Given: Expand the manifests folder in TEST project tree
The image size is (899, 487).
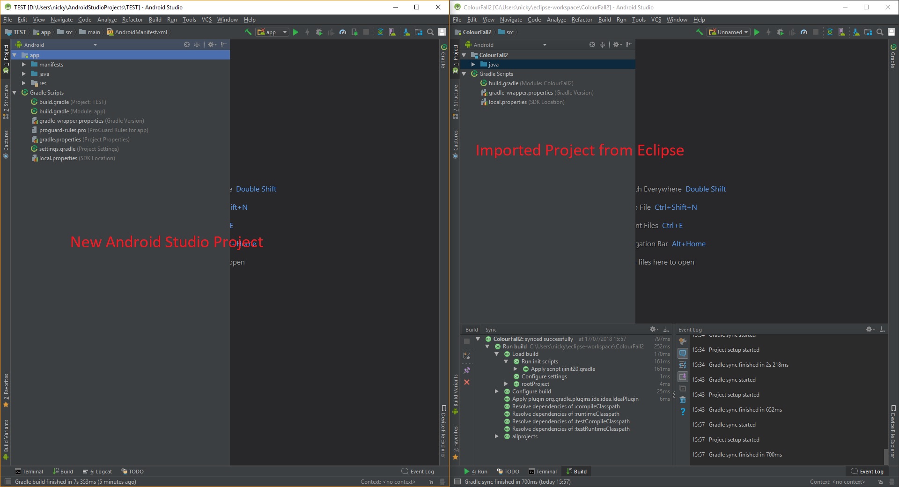Looking at the screenshot, I should tap(24, 65).
